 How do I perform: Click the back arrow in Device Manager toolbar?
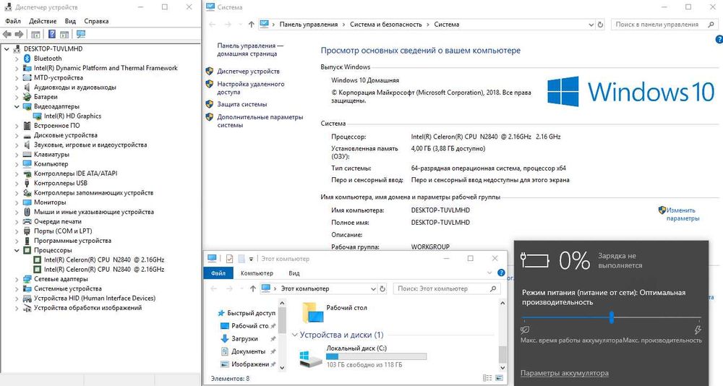pyautogui.click(x=7, y=34)
